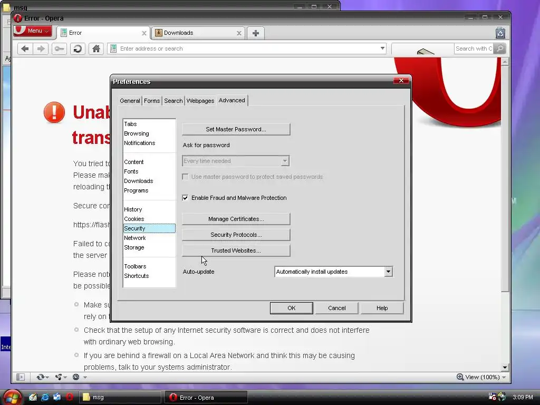Open Trusted Websites list
Image resolution: width=540 pixels, height=405 pixels.
click(236, 250)
